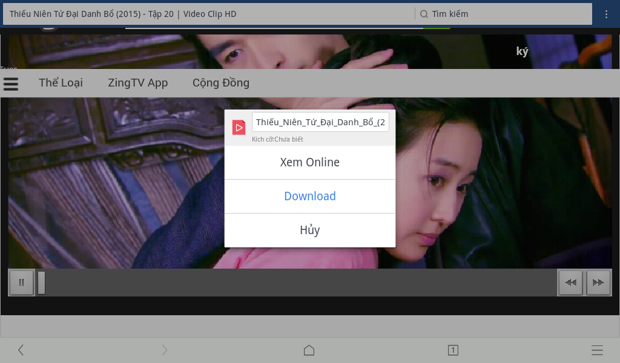Image resolution: width=620 pixels, height=363 pixels.
Task: Fast forward the video
Action: pyautogui.click(x=598, y=283)
